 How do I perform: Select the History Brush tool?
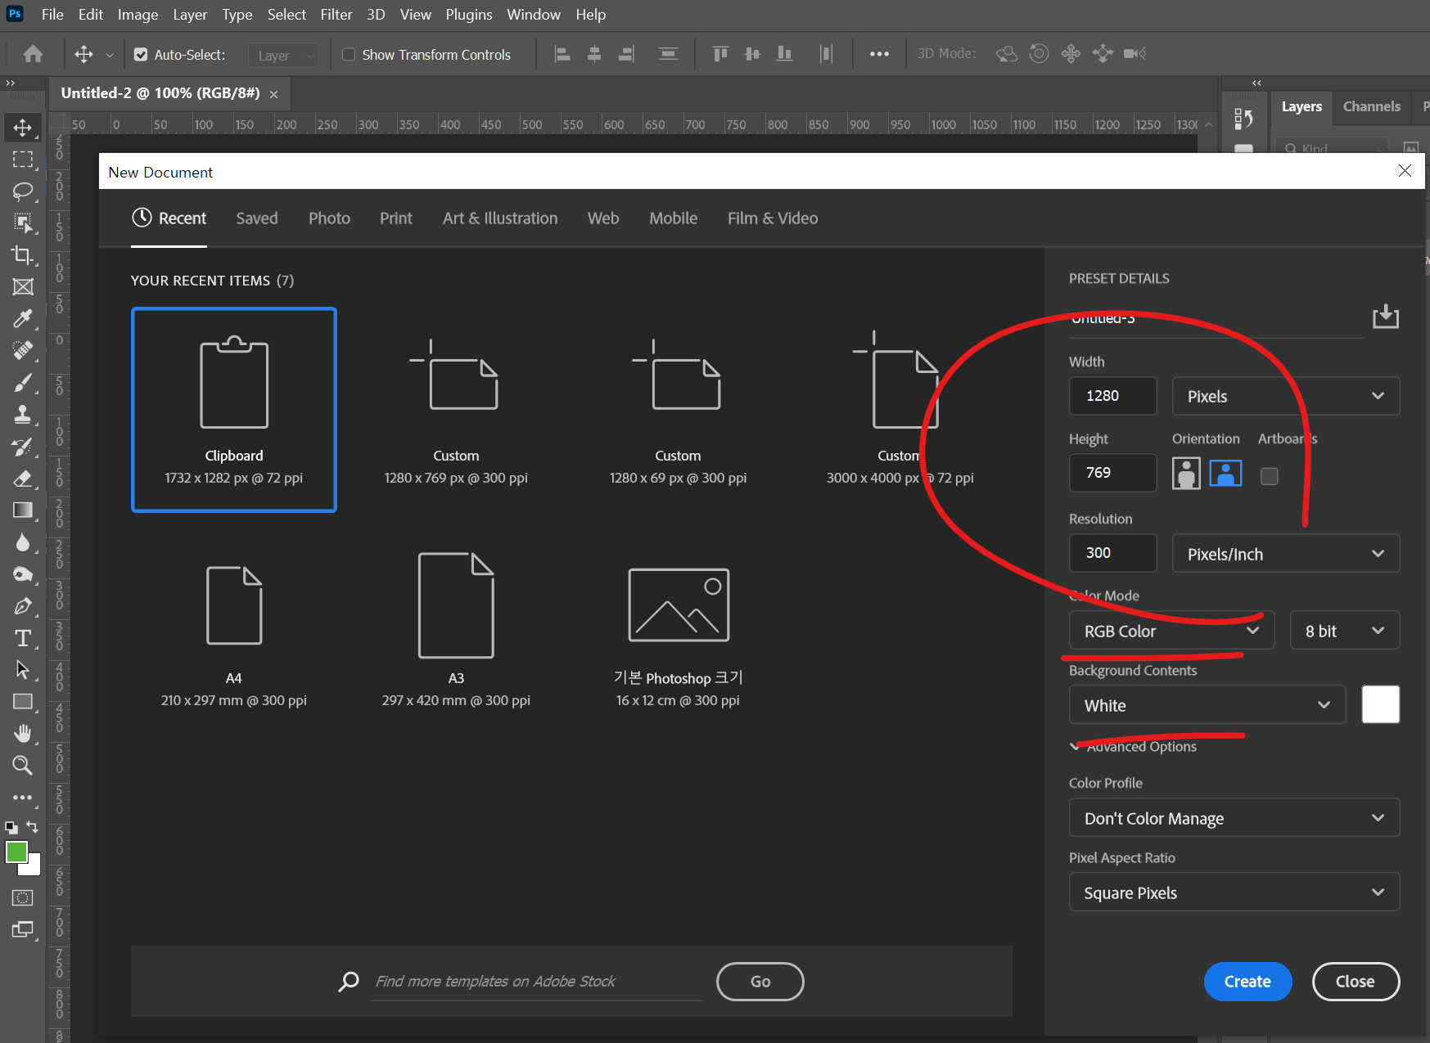(x=23, y=447)
